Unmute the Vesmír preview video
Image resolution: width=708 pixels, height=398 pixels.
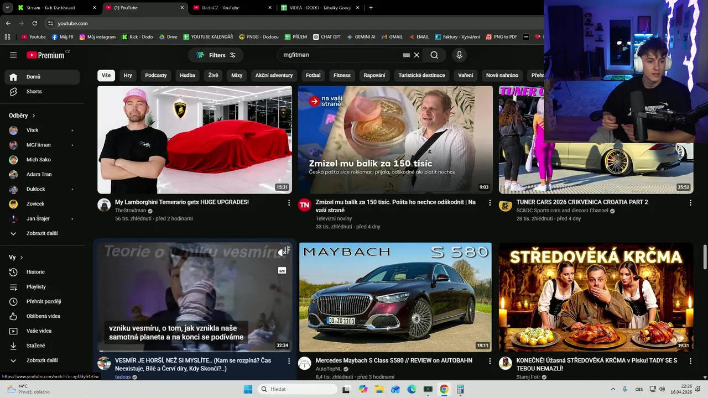(282, 252)
